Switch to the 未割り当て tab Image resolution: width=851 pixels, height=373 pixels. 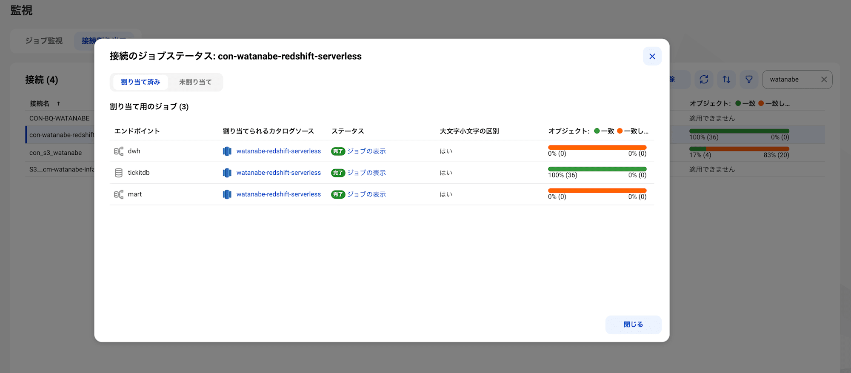point(195,82)
